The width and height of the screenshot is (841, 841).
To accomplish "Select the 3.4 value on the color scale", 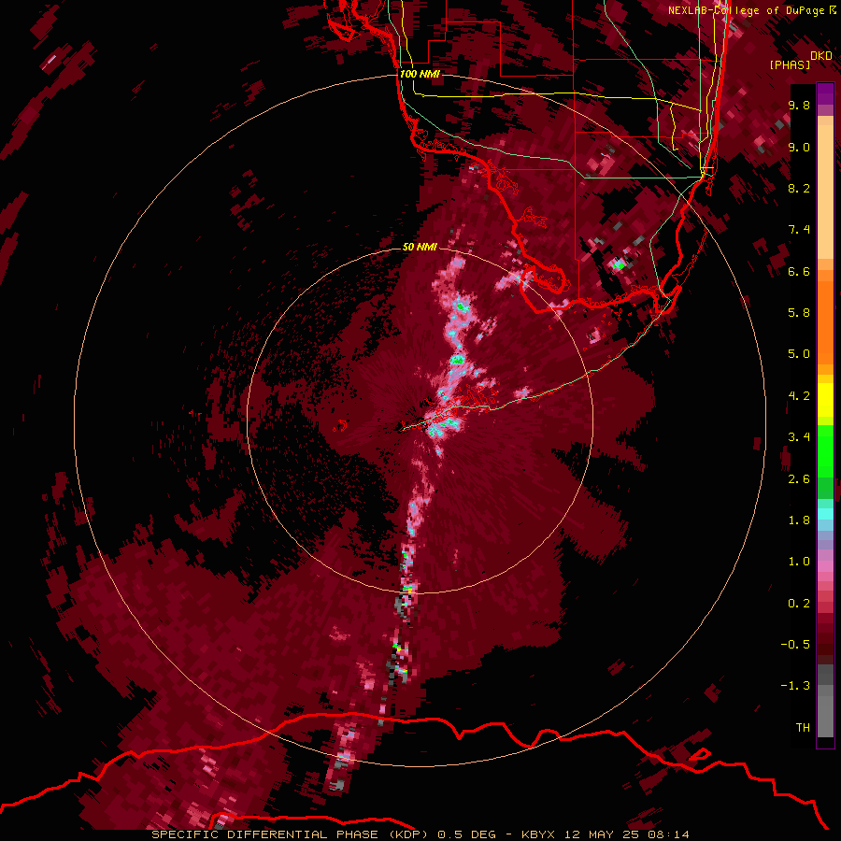I will coord(799,437).
